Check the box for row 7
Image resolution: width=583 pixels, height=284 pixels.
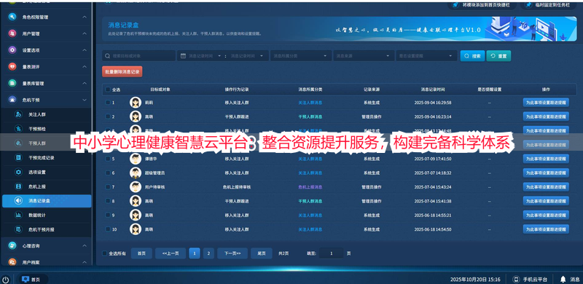point(108,187)
